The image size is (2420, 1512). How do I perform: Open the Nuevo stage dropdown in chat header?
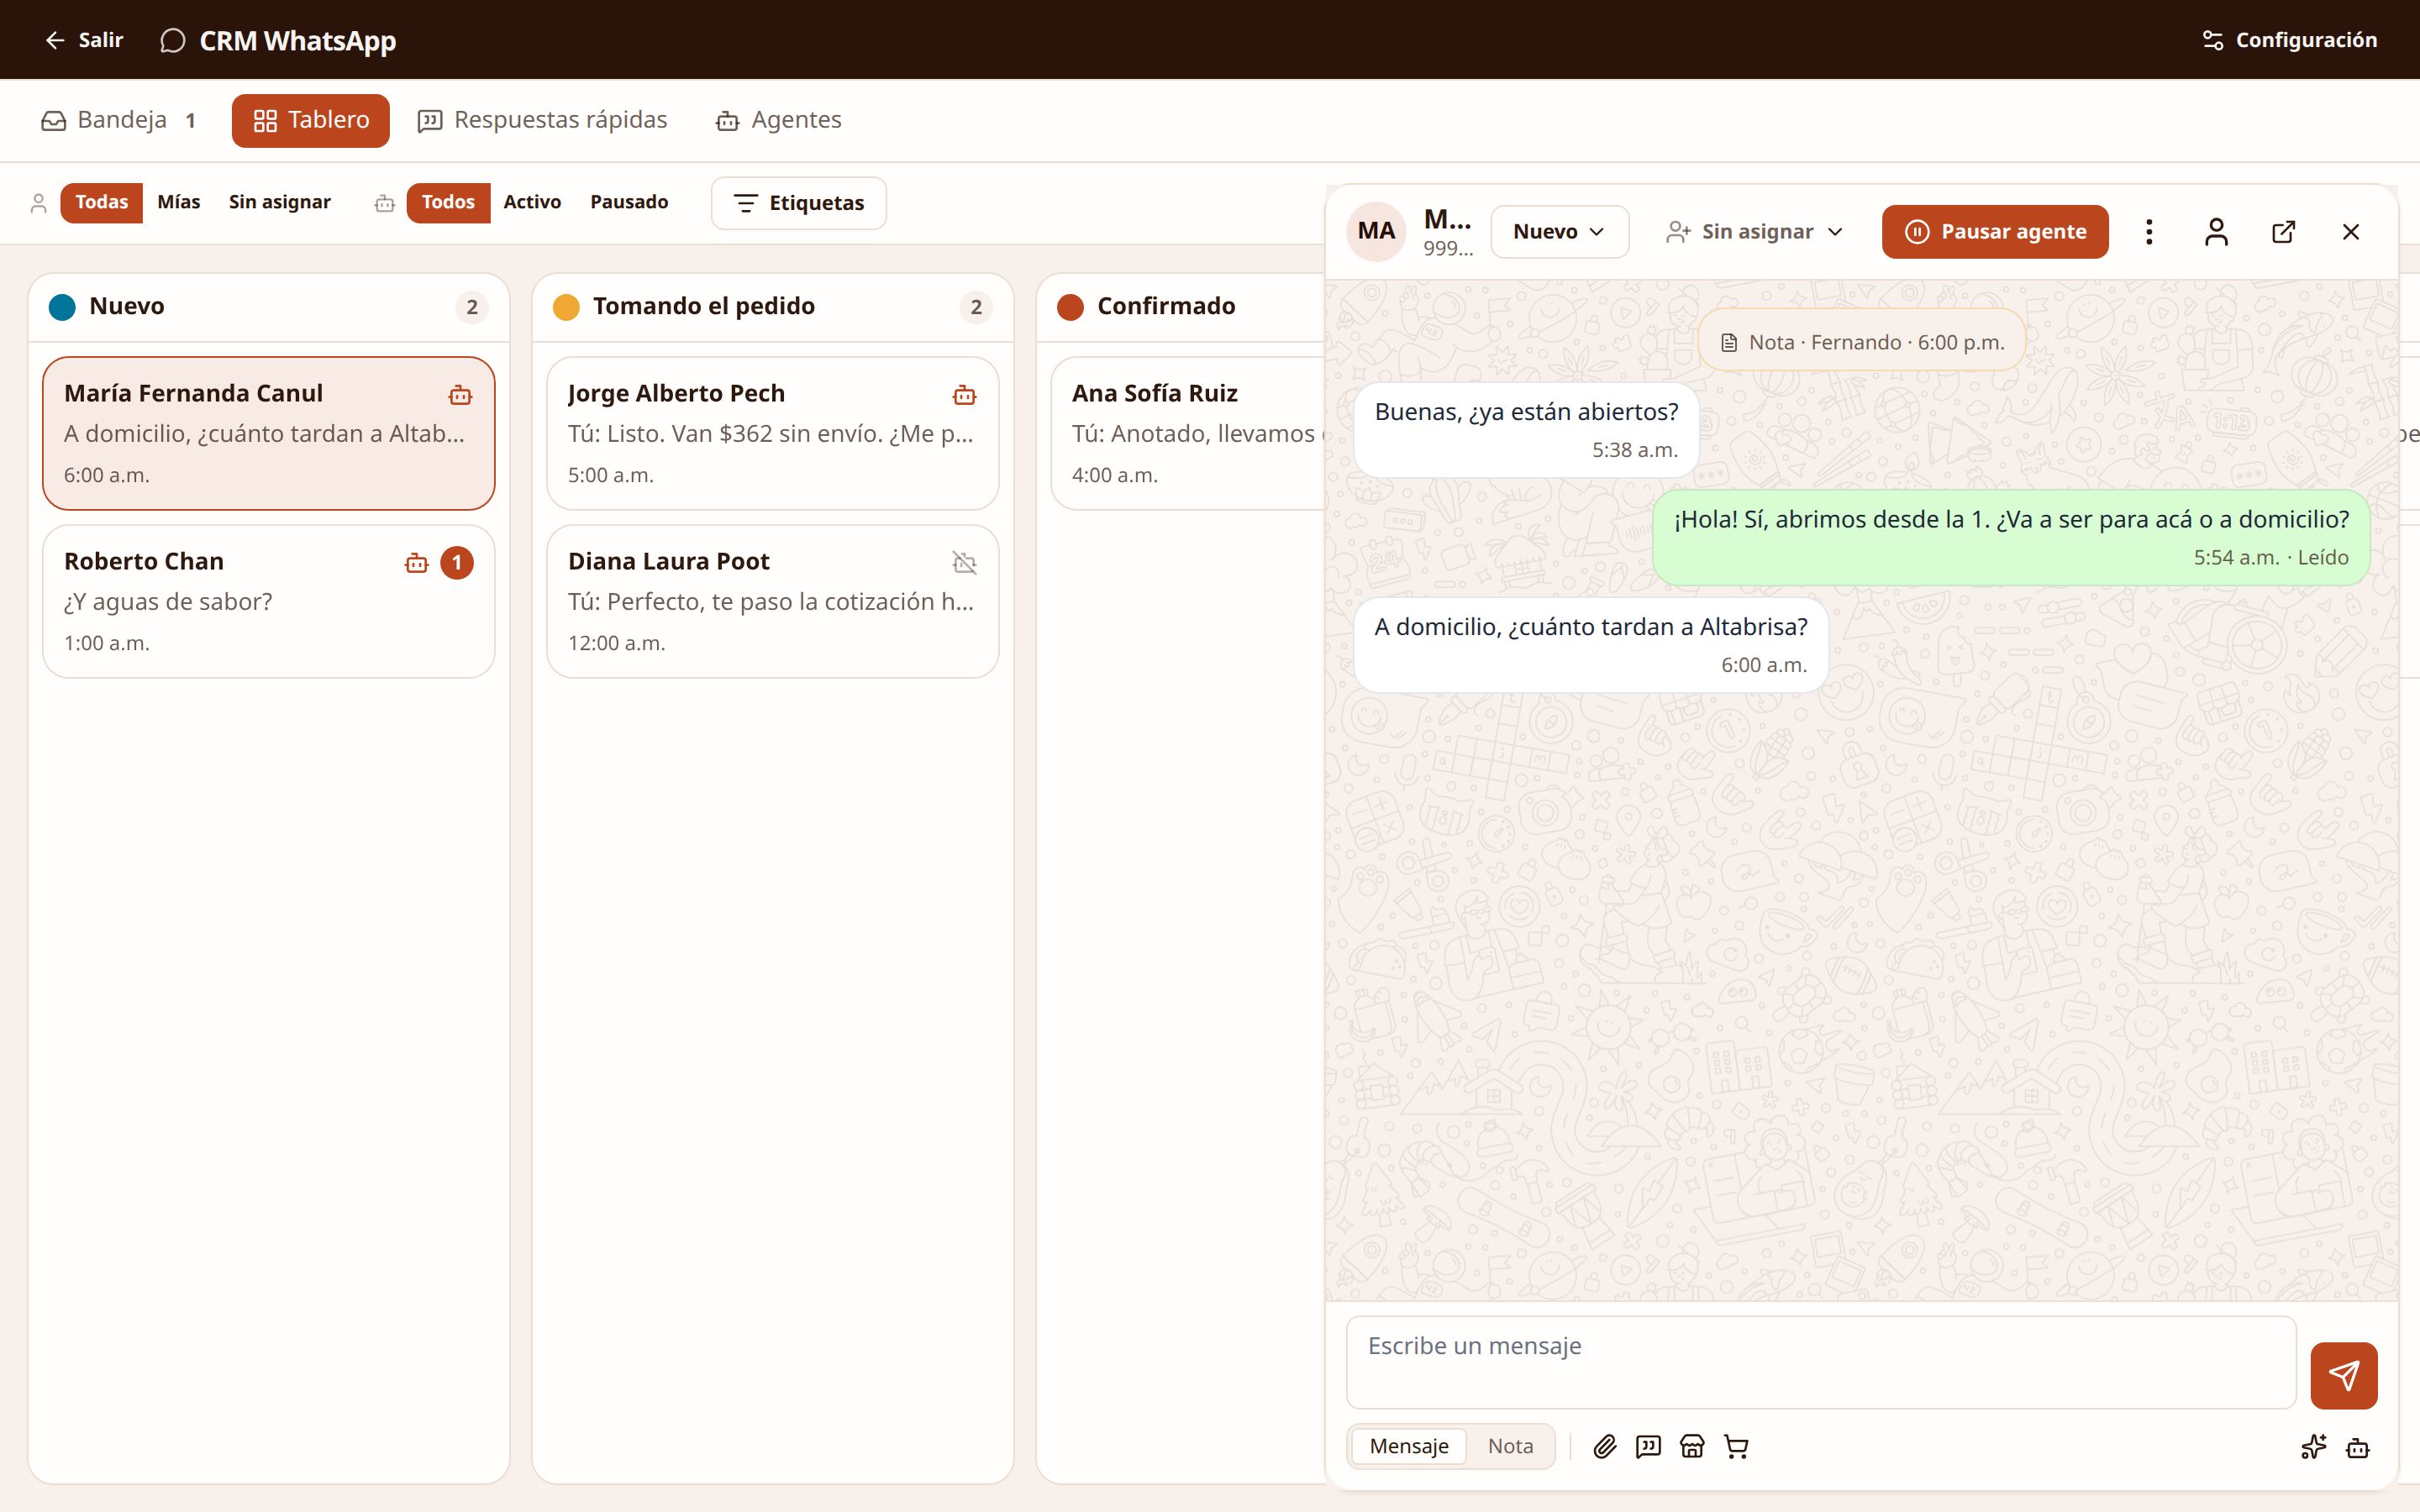[1559, 232]
